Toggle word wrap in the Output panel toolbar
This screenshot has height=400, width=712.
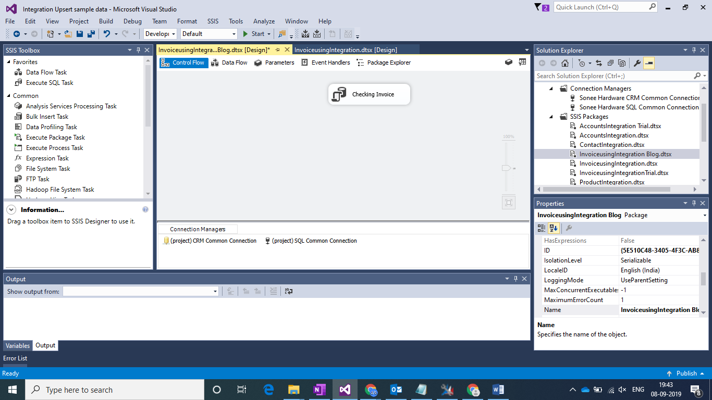(x=289, y=292)
